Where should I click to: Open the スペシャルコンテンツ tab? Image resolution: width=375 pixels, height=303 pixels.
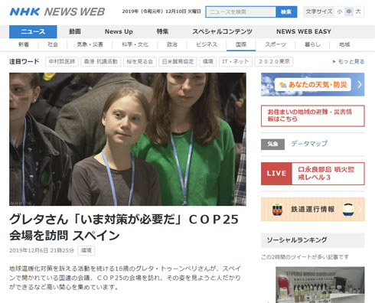pyautogui.click(x=222, y=31)
